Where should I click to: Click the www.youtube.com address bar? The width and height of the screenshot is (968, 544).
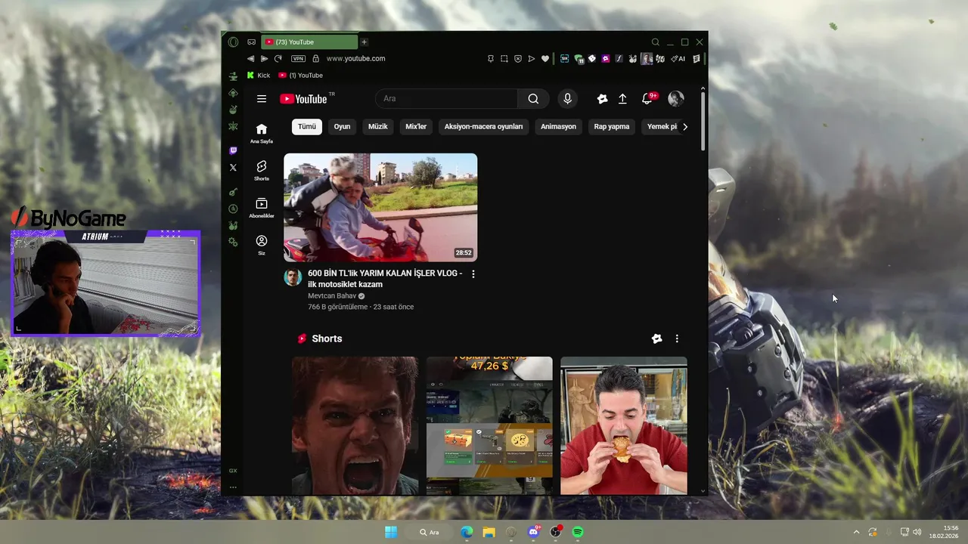[355, 58]
